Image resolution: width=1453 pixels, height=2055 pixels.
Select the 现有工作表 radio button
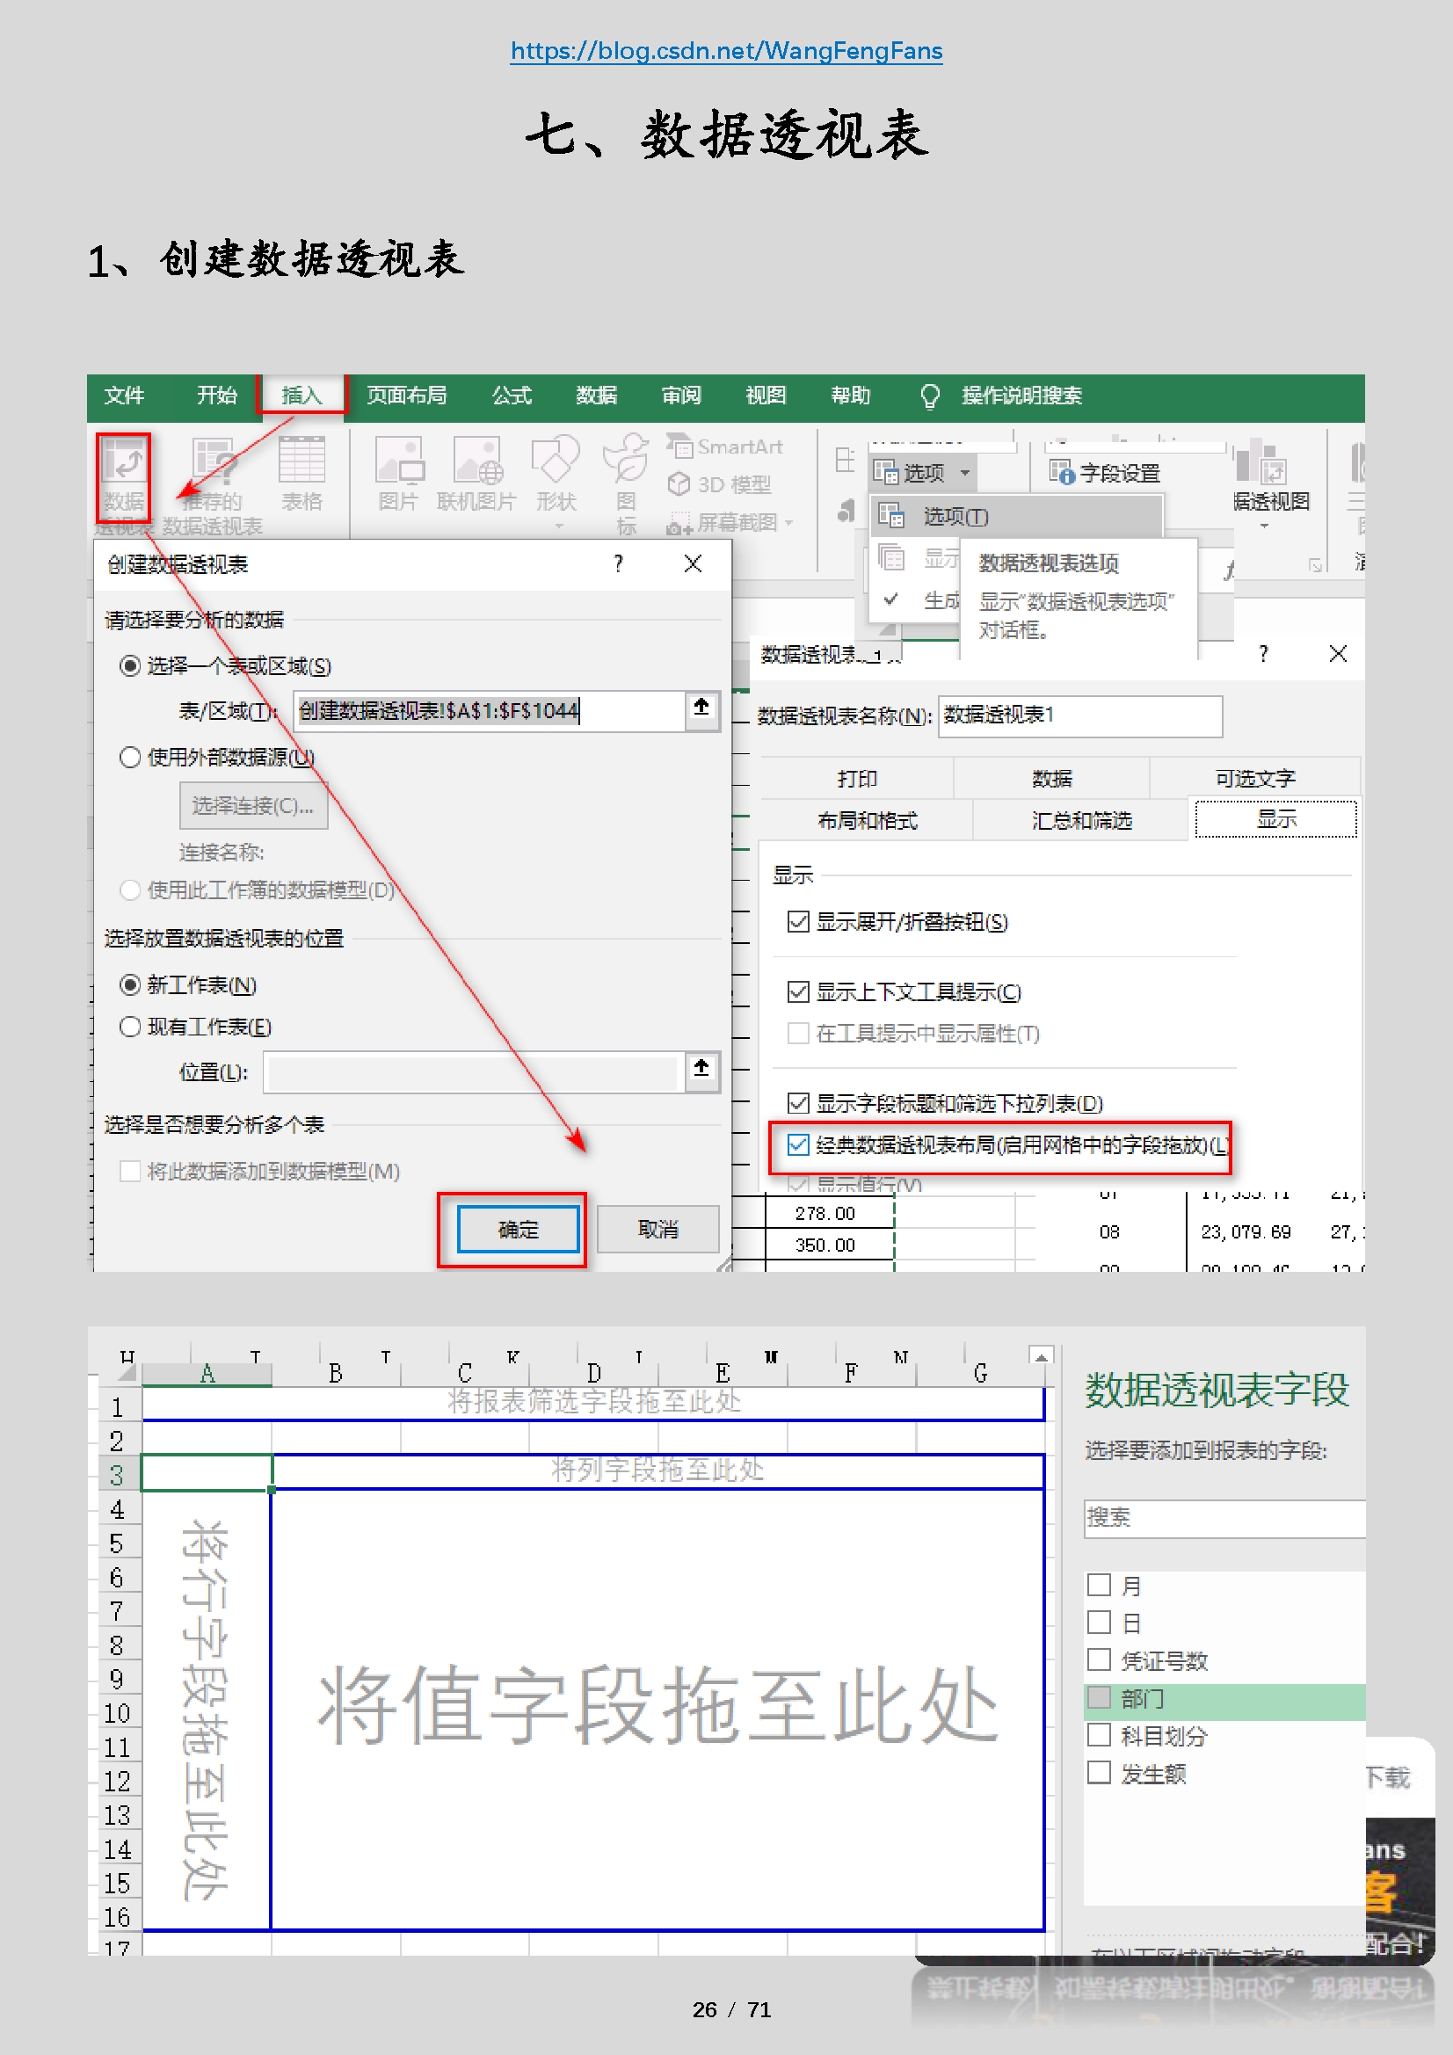[130, 1027]
